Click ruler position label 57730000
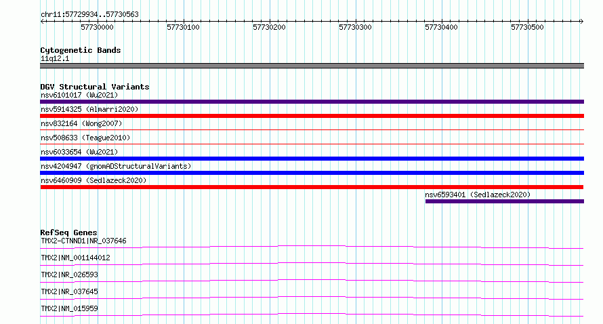Viewport: 603px width, 324px height. point(97,27)
